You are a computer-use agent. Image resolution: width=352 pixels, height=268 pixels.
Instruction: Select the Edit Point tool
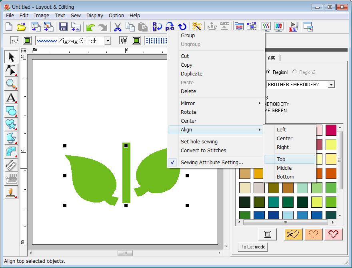pos(11,70)
